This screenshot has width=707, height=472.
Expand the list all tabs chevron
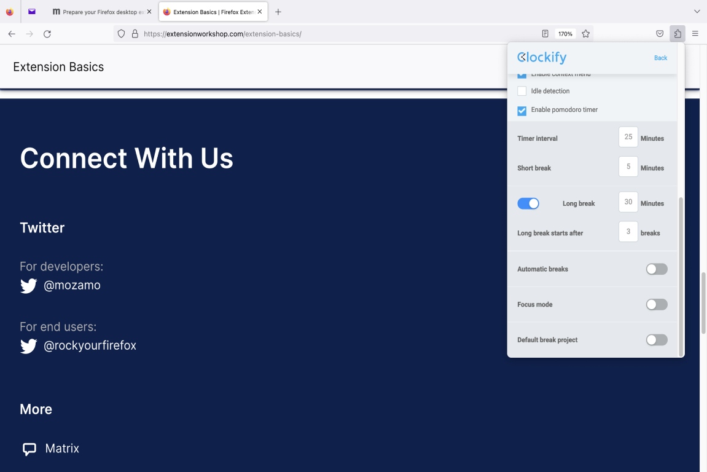pyautogui.click(x=697, y=11)
